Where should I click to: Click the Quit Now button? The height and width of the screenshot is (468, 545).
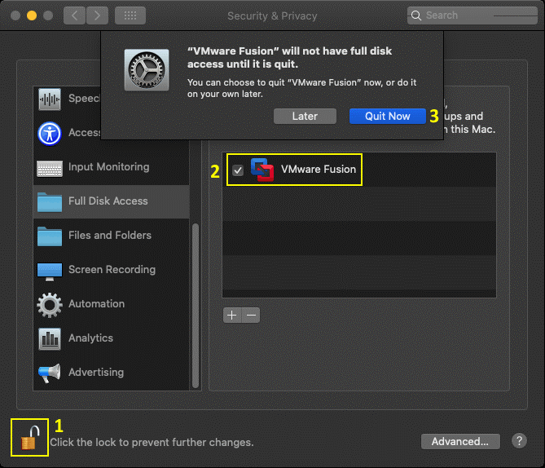click(387, 116)
